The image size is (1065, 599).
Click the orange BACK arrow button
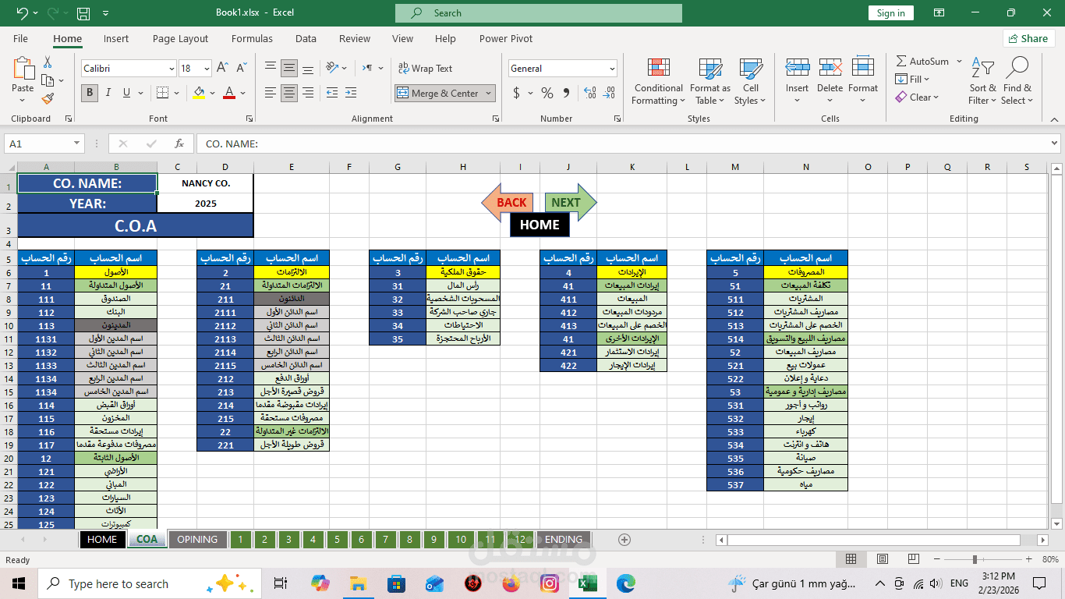[508, 203]
